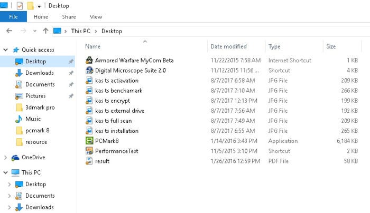Open the recent locations dropdown arrow
Screen dimensions: 370x213
coord(35,31)
